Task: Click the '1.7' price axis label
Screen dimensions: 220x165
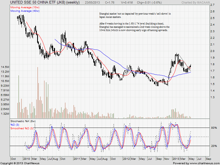Action: point(212,71)
